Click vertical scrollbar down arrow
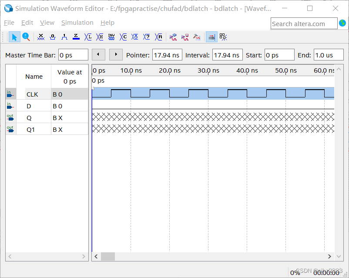 (339, 256)
